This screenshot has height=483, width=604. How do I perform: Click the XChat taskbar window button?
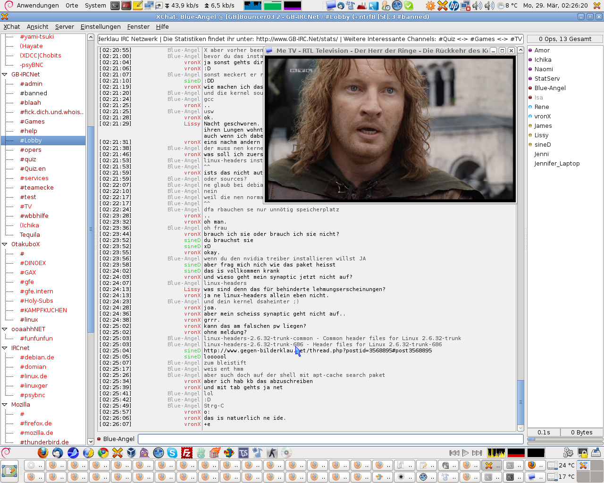(493, 465)
